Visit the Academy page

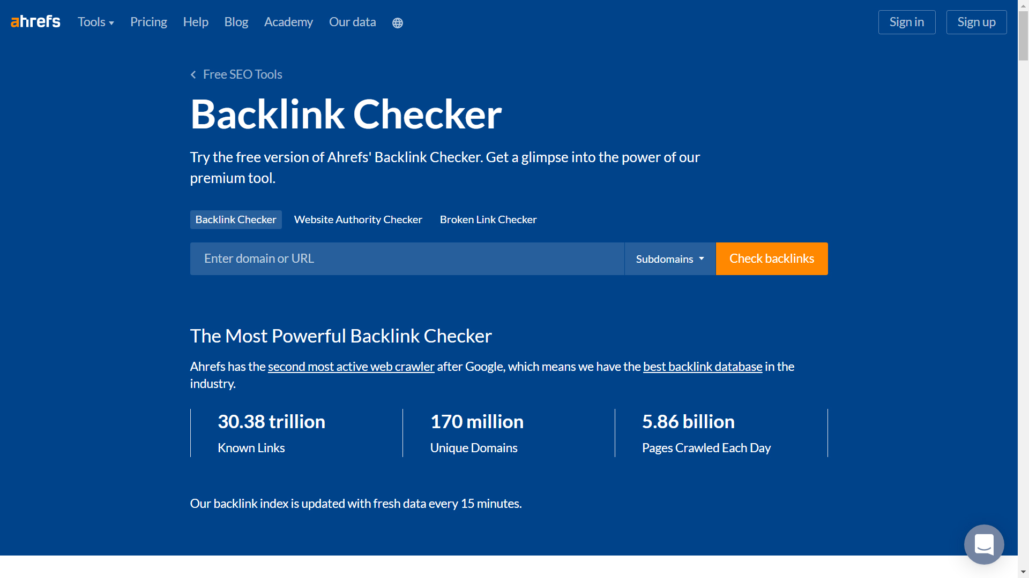coord(288,22)
